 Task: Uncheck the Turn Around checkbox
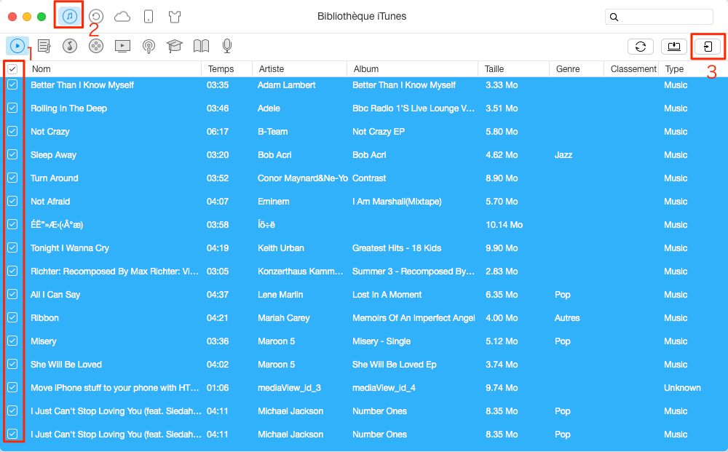(x=12, y=178)
